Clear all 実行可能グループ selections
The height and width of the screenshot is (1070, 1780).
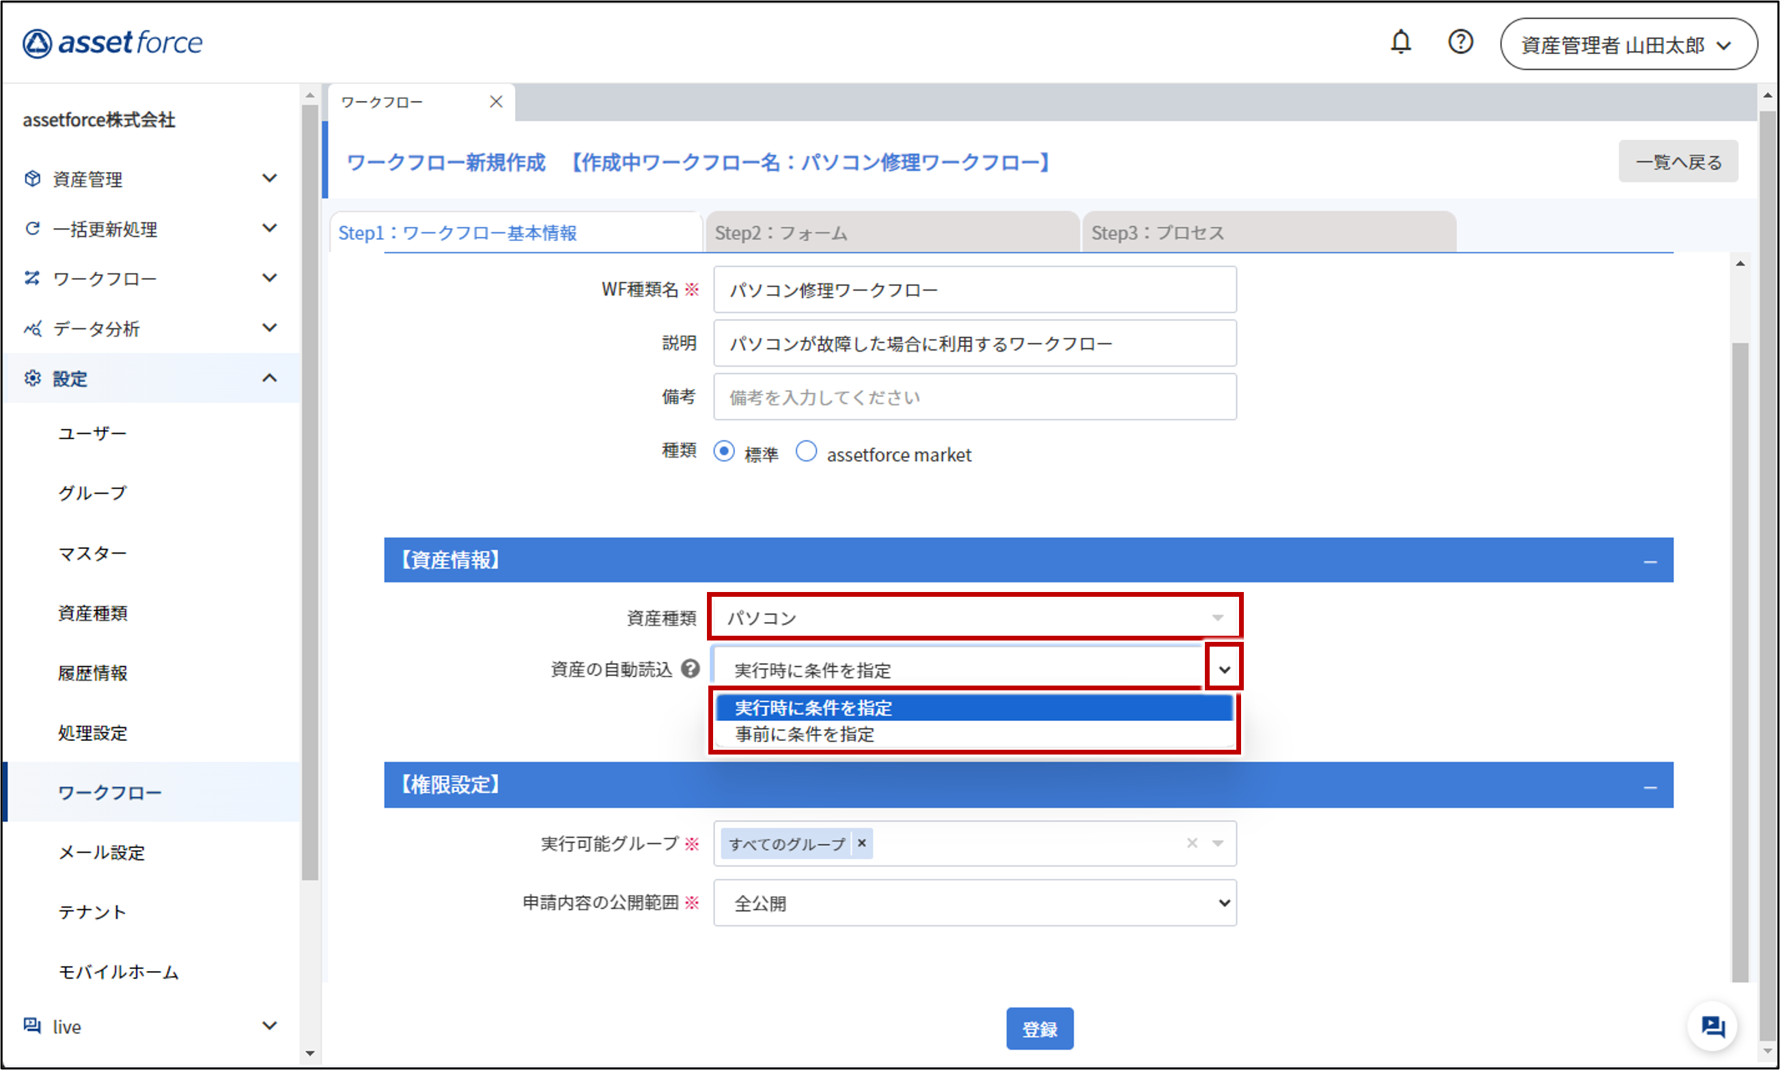tap(1192, 843)
